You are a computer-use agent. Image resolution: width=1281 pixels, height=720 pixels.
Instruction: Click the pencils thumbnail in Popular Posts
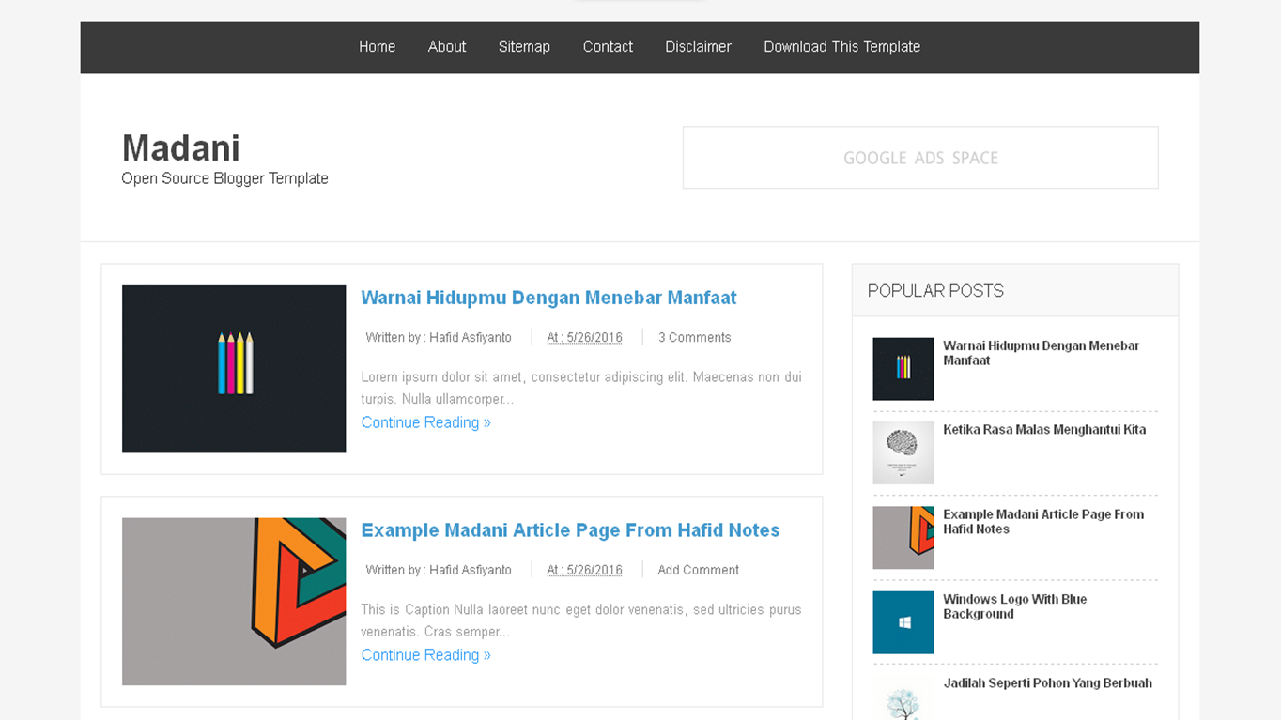903,369
